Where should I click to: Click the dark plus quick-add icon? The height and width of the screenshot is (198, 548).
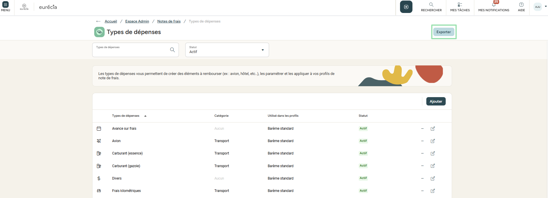tap(406, 7)
